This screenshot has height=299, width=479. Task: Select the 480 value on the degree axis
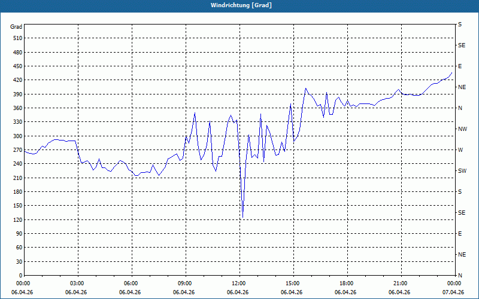[18, 52]
